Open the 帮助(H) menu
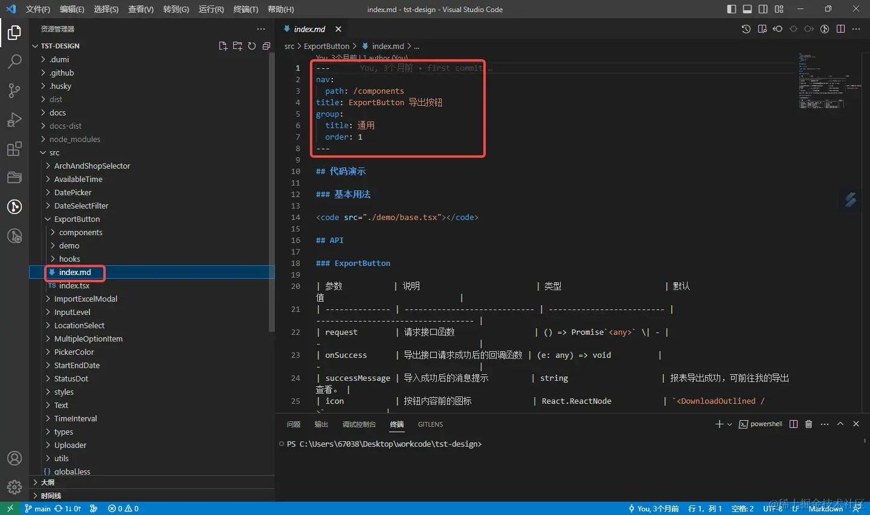This screenshot has height=515, width=870. pyautogui.click(x=280, y=9)
